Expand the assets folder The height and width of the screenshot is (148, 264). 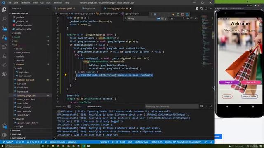[17, 33]
